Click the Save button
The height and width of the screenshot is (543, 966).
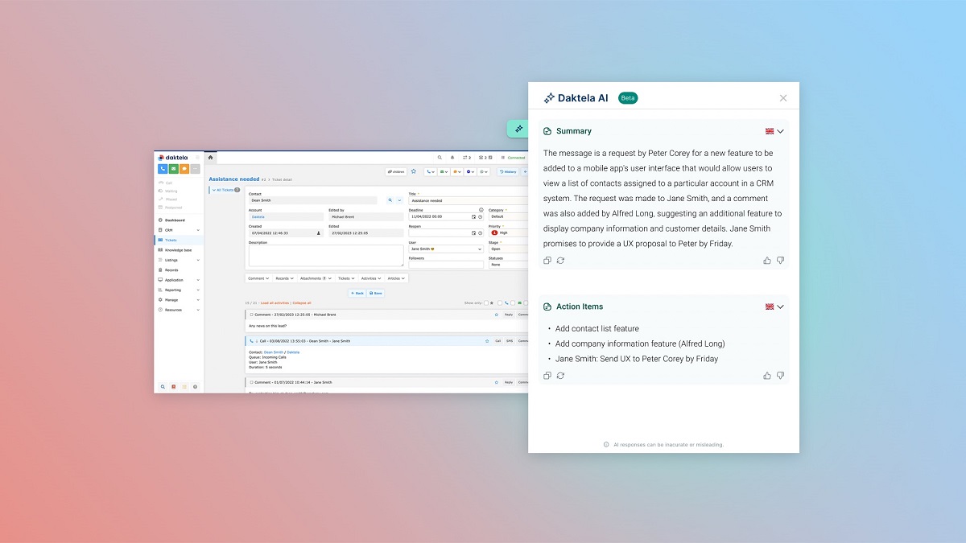coord(375,293)
